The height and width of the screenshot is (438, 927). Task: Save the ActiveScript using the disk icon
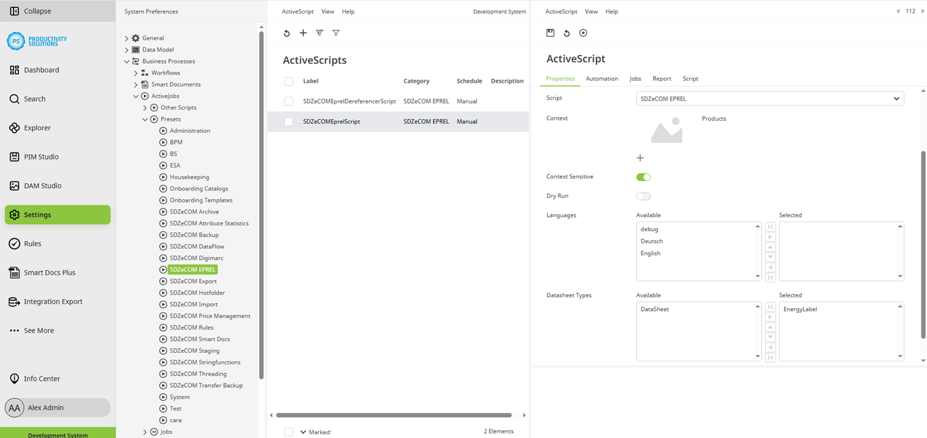click(x=550, y=33)
